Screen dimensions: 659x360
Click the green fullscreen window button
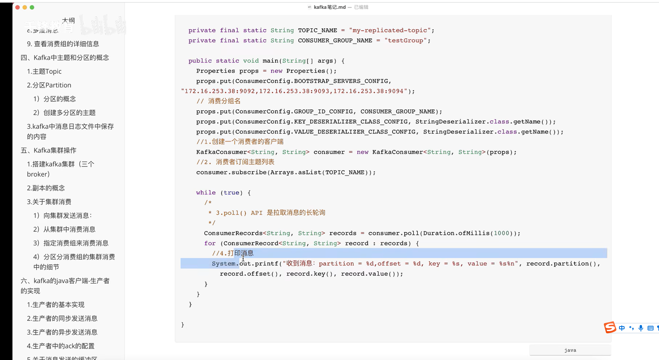[32, 7]
